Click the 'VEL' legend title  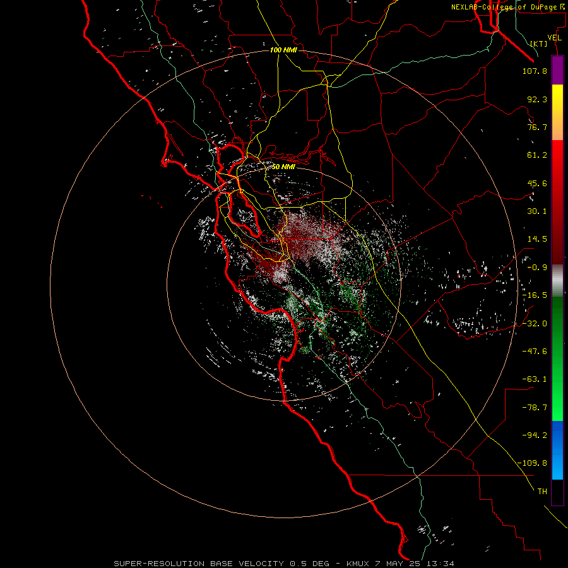(554, 38)
